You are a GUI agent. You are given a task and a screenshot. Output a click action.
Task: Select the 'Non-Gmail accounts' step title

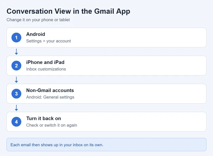[50, 90]
